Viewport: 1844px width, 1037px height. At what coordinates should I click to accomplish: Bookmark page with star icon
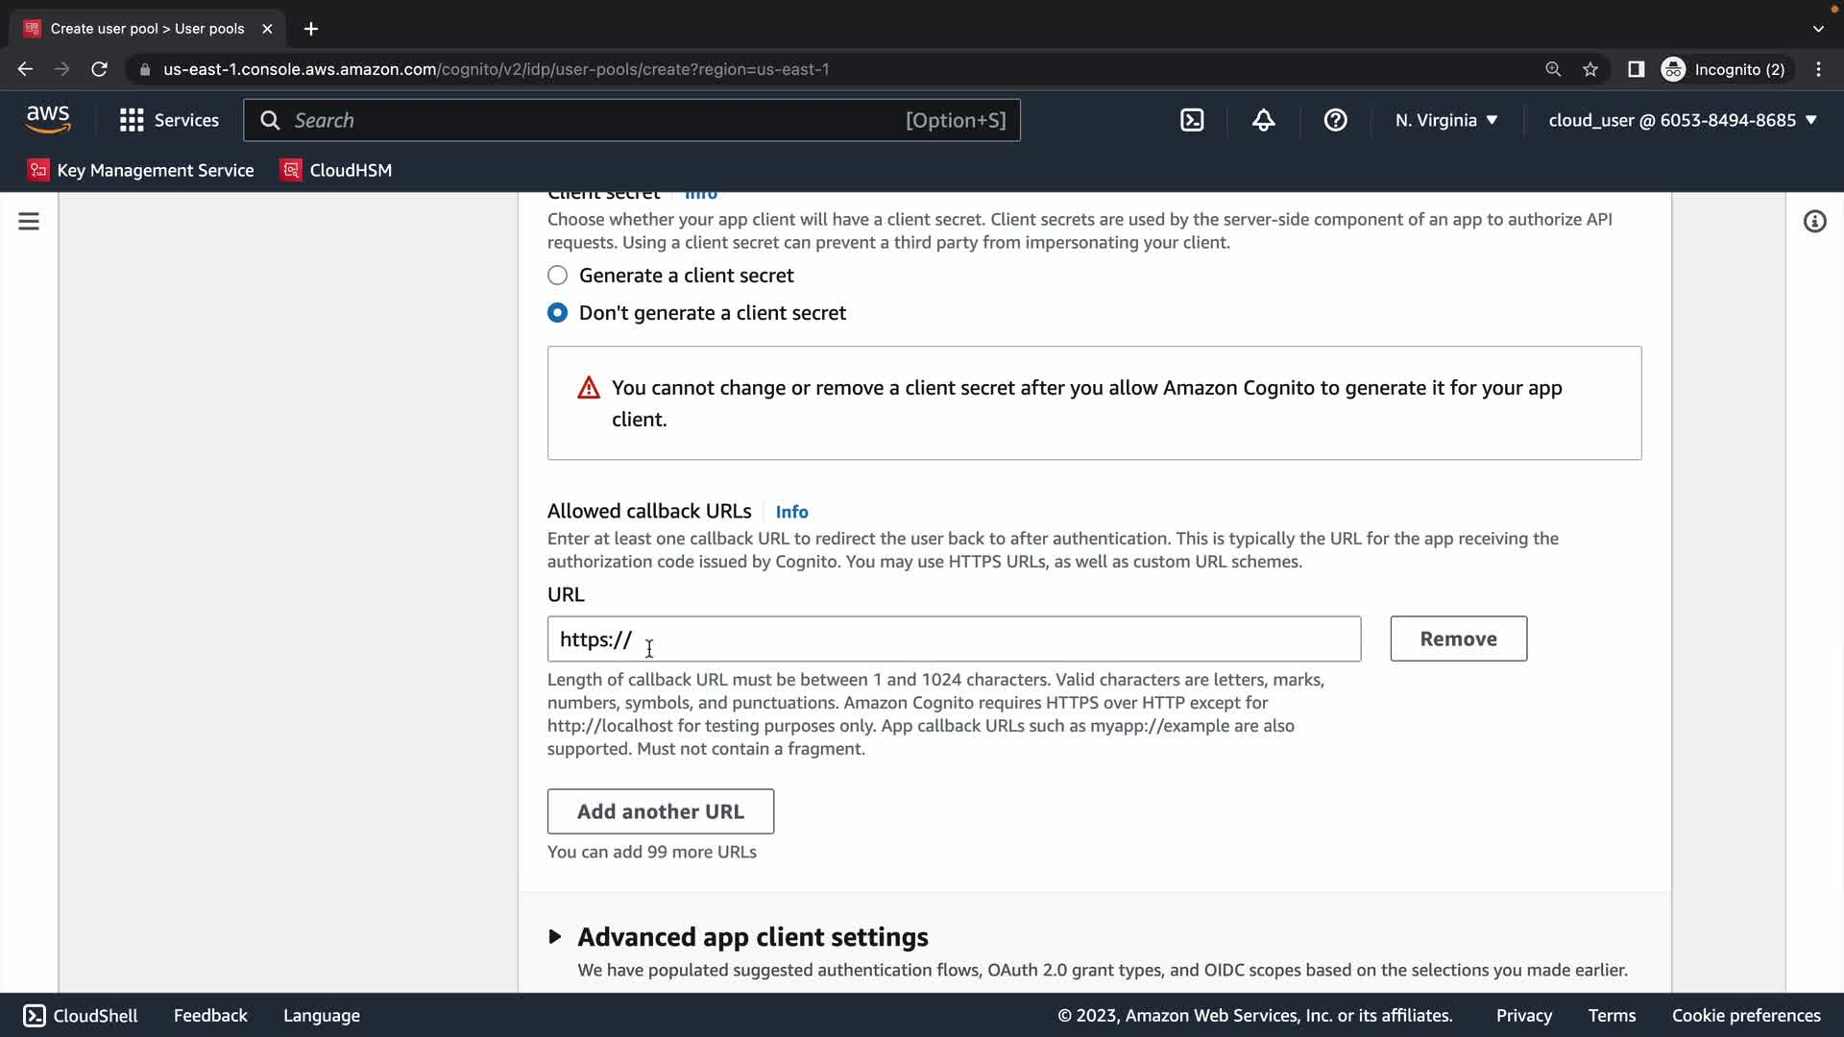coord(1590,69)
